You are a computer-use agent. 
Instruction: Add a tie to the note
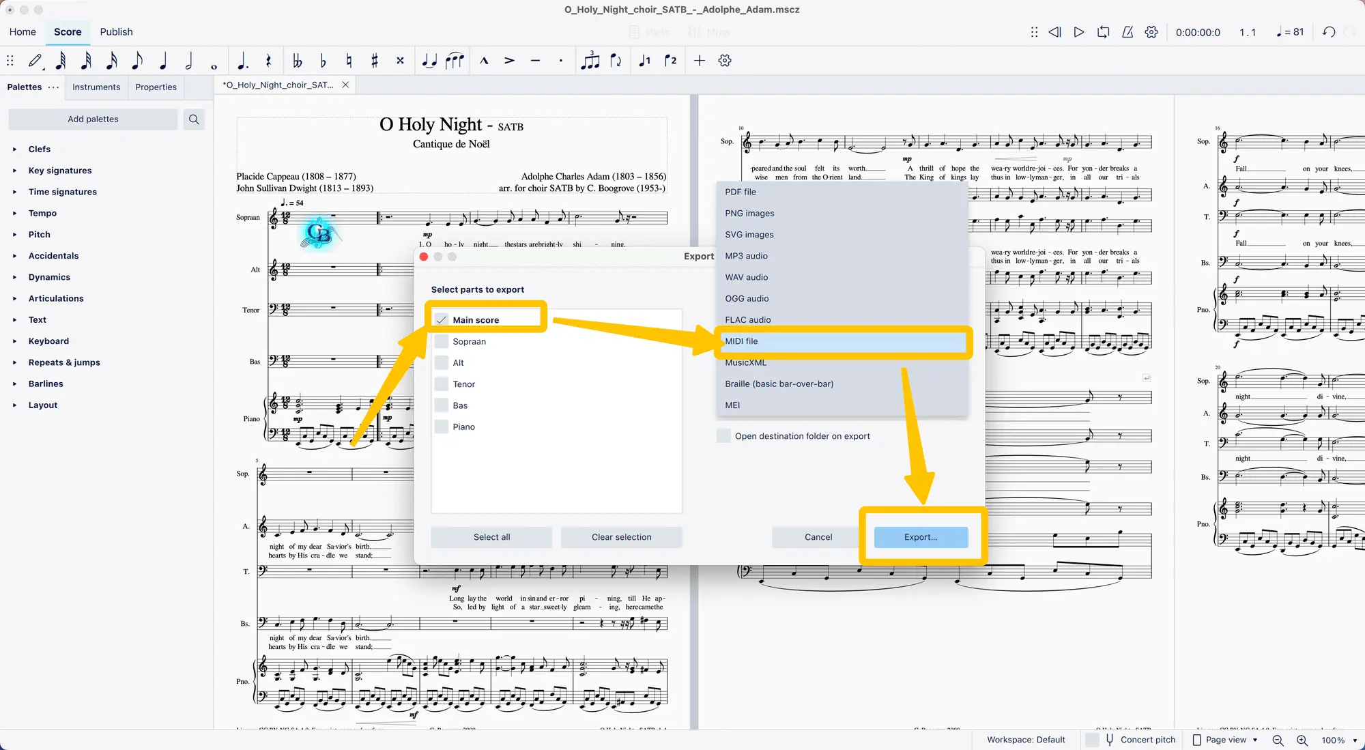[429, 61]
